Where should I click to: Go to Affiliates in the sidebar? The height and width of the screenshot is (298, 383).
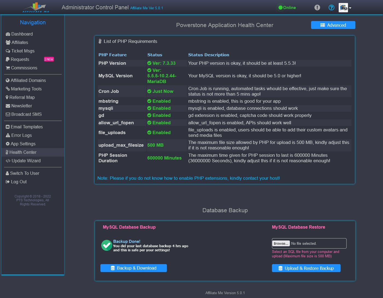pos(20,42)
